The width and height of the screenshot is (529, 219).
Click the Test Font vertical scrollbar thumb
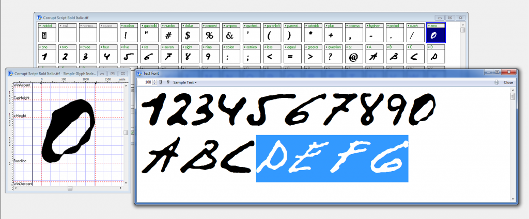point(513,96)
